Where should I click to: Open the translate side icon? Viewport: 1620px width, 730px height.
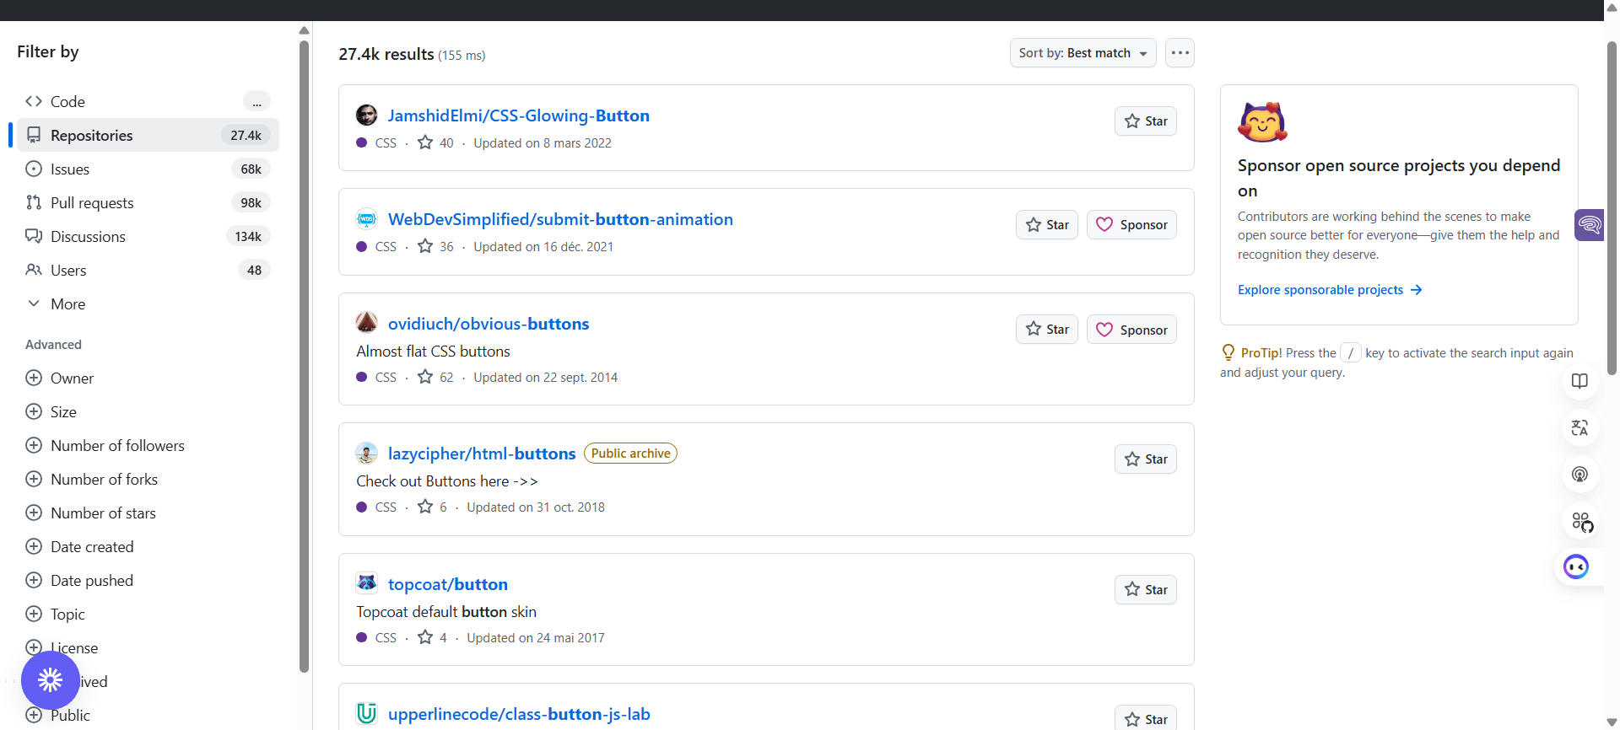(1579, 428)
